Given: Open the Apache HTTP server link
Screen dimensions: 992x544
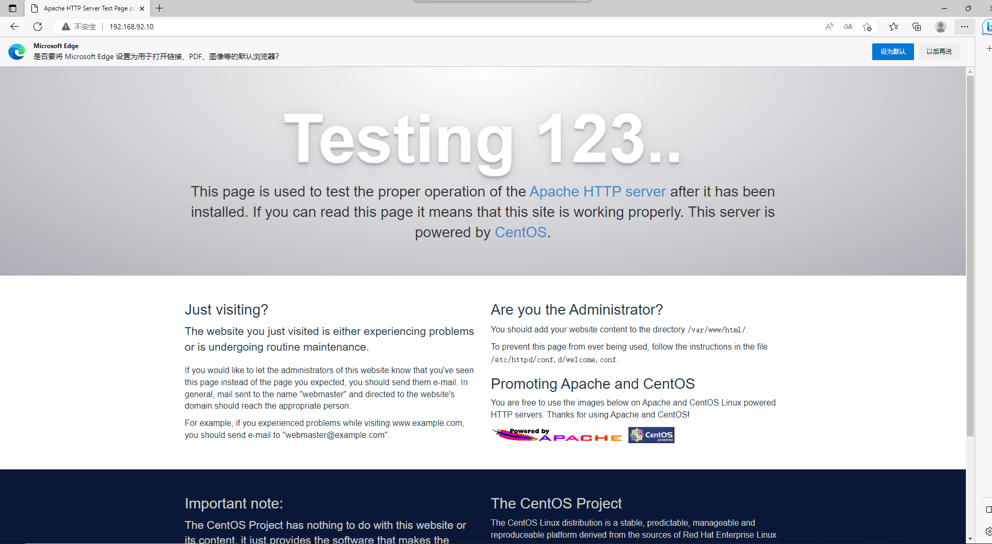Looking at the screenshot, I should (598, 192).
